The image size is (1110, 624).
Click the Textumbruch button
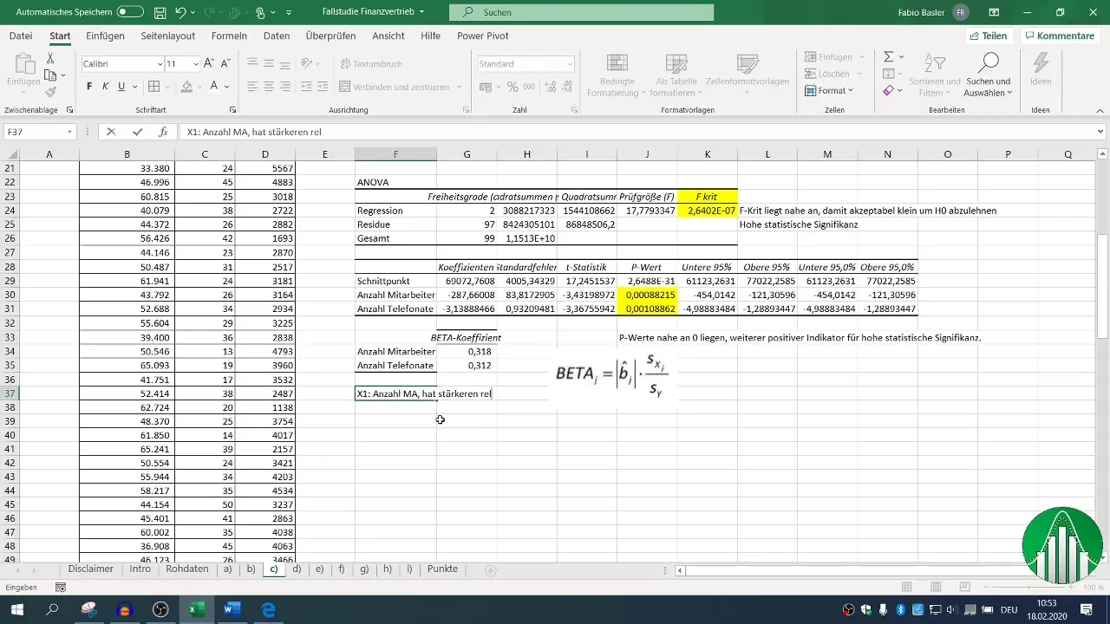pos(371,64)
